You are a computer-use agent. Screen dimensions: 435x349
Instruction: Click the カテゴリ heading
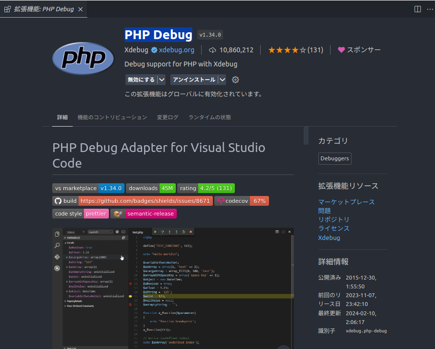pos(333,141)
